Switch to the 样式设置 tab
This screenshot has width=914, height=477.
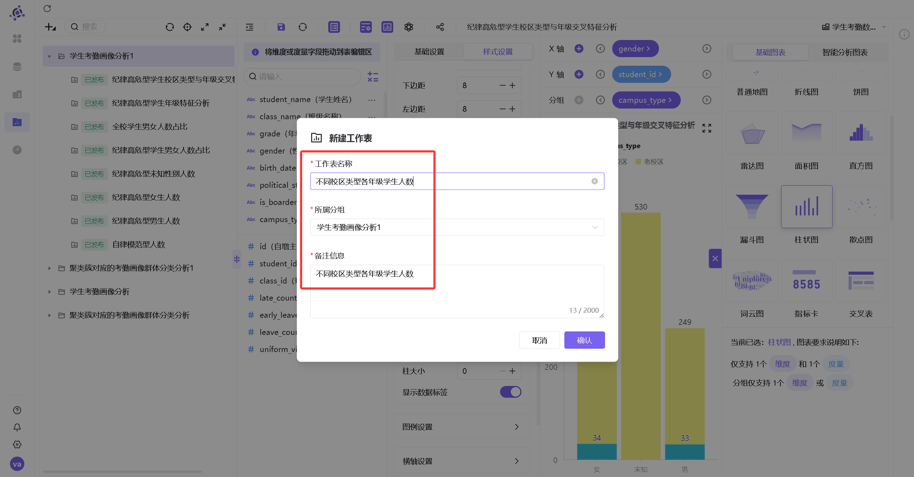click(x=498, y=52)
